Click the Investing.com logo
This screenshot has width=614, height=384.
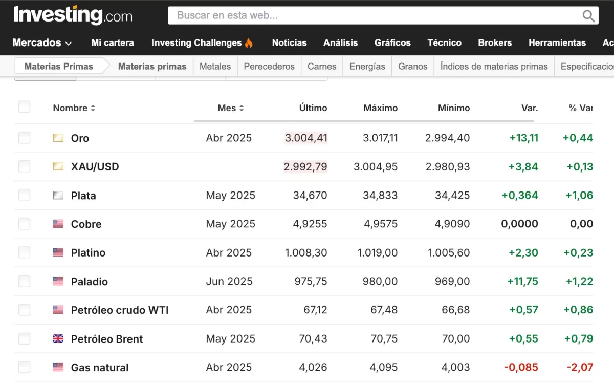tap(73, 15)
